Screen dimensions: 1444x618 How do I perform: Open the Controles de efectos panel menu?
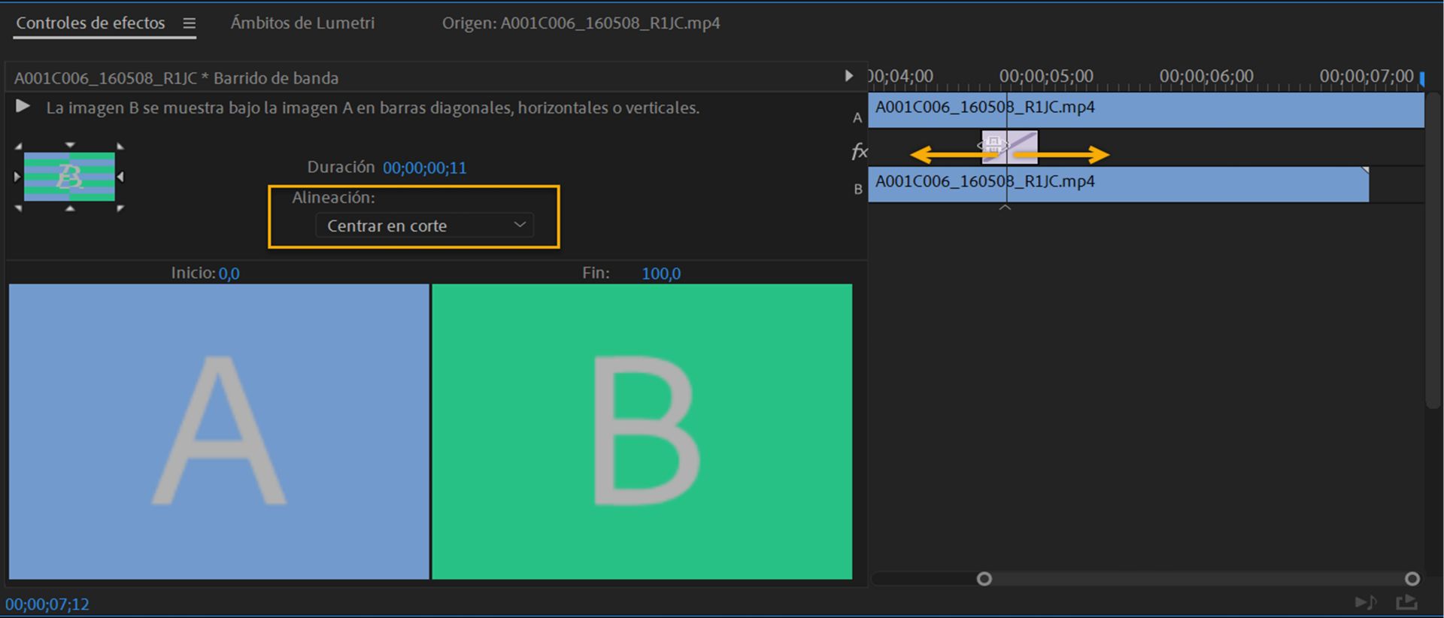tap(190, 23)
